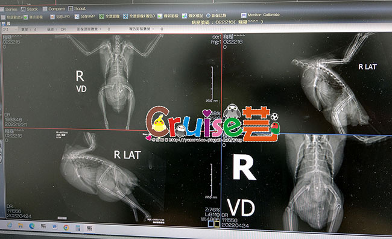This screenshot has width=392, height=239.
Task: Click 全選影像(報告) select all report images
Action: [139, 16]
